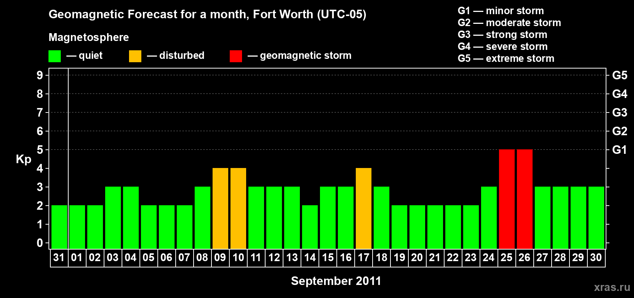
Task: Click the G5 axis label on right
Action: tap(620, 75)
